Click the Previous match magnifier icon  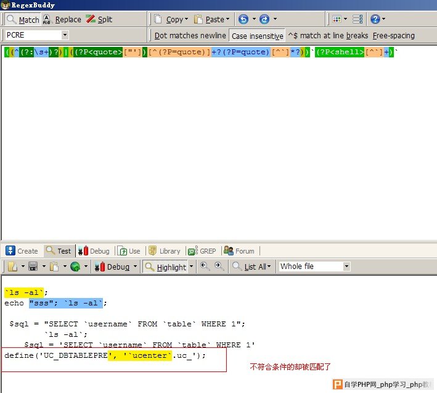click(205, 266)
